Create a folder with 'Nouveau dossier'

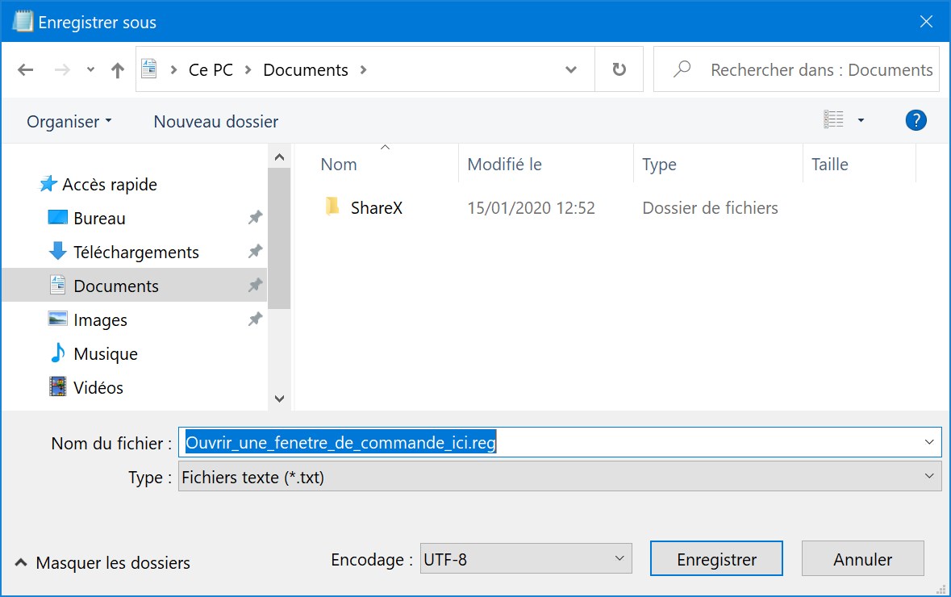click(x=216, y=121)
